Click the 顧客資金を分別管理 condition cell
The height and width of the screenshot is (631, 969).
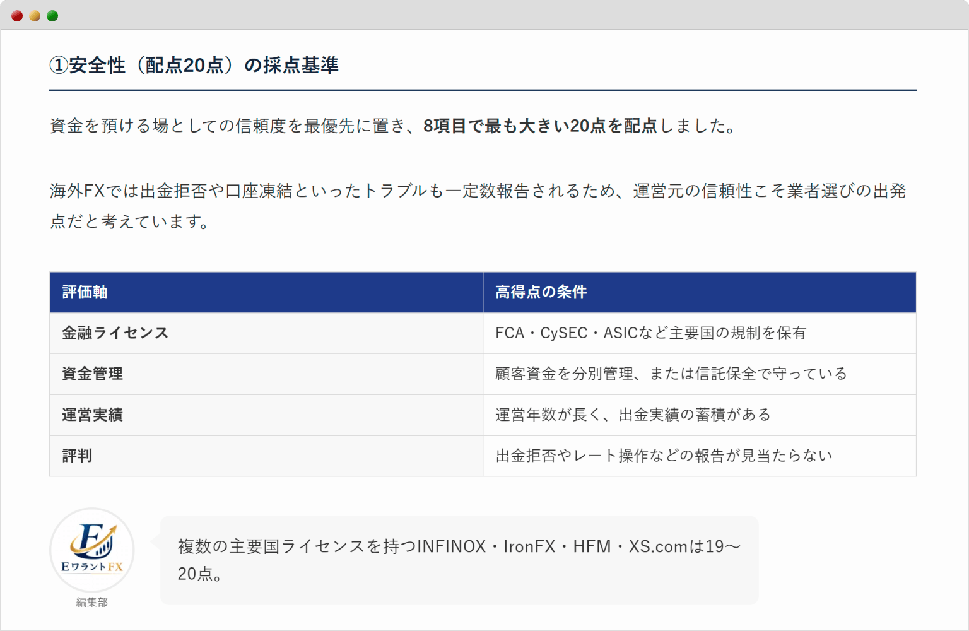[700, 374]
